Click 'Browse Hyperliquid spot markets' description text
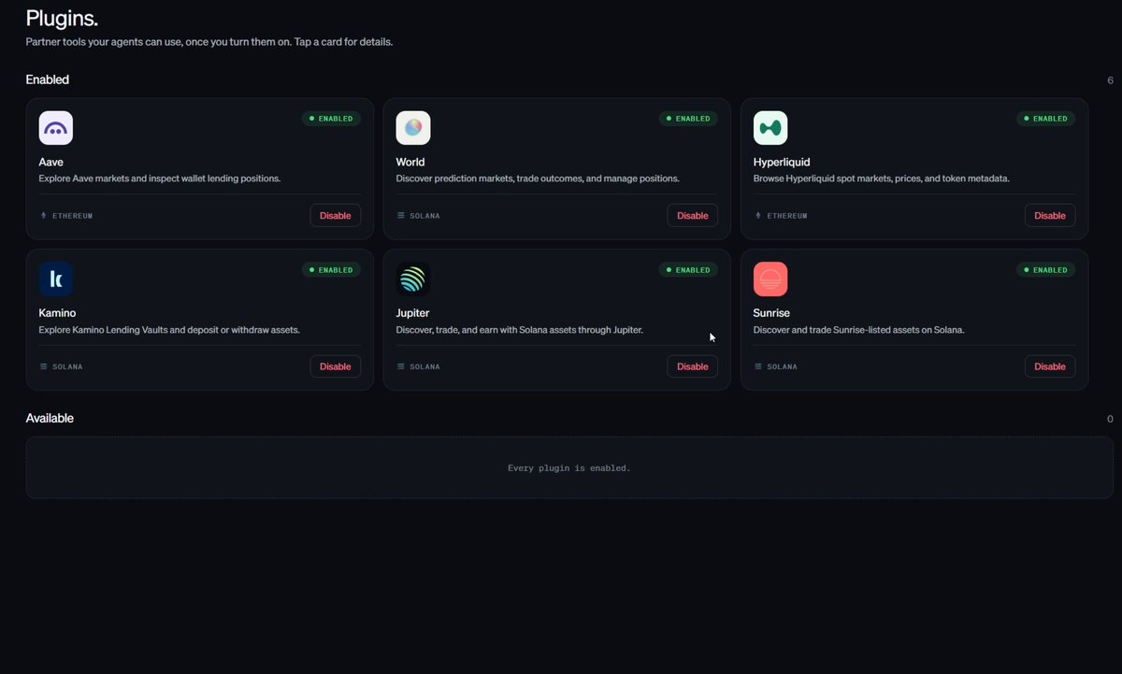Image resolution: width=1122 pixels, height=674 pixels. [x=882, y=179]
